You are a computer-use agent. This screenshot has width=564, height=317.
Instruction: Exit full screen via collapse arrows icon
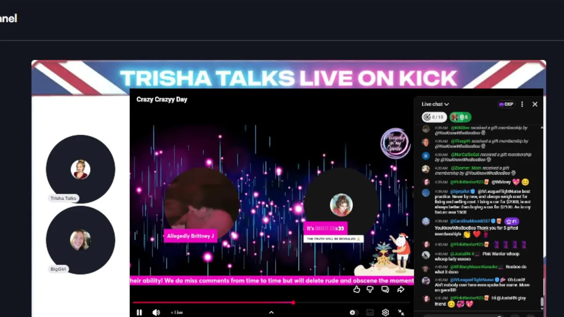coord(401,312)
